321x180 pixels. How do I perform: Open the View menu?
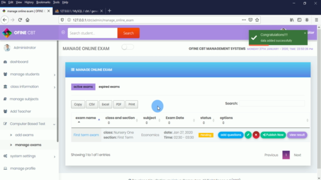click(19, 2)
